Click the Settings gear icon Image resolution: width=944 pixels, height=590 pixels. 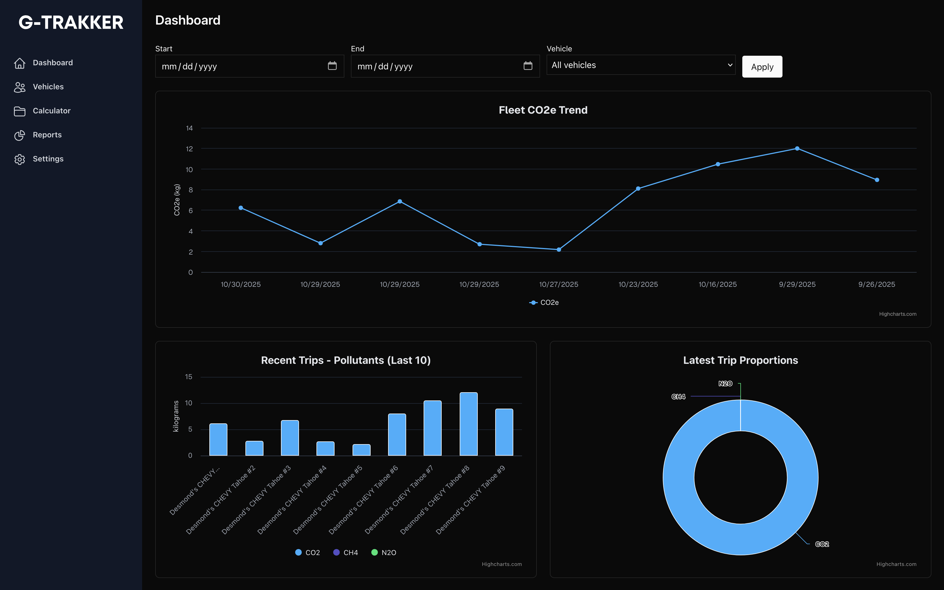click(19, 159)
